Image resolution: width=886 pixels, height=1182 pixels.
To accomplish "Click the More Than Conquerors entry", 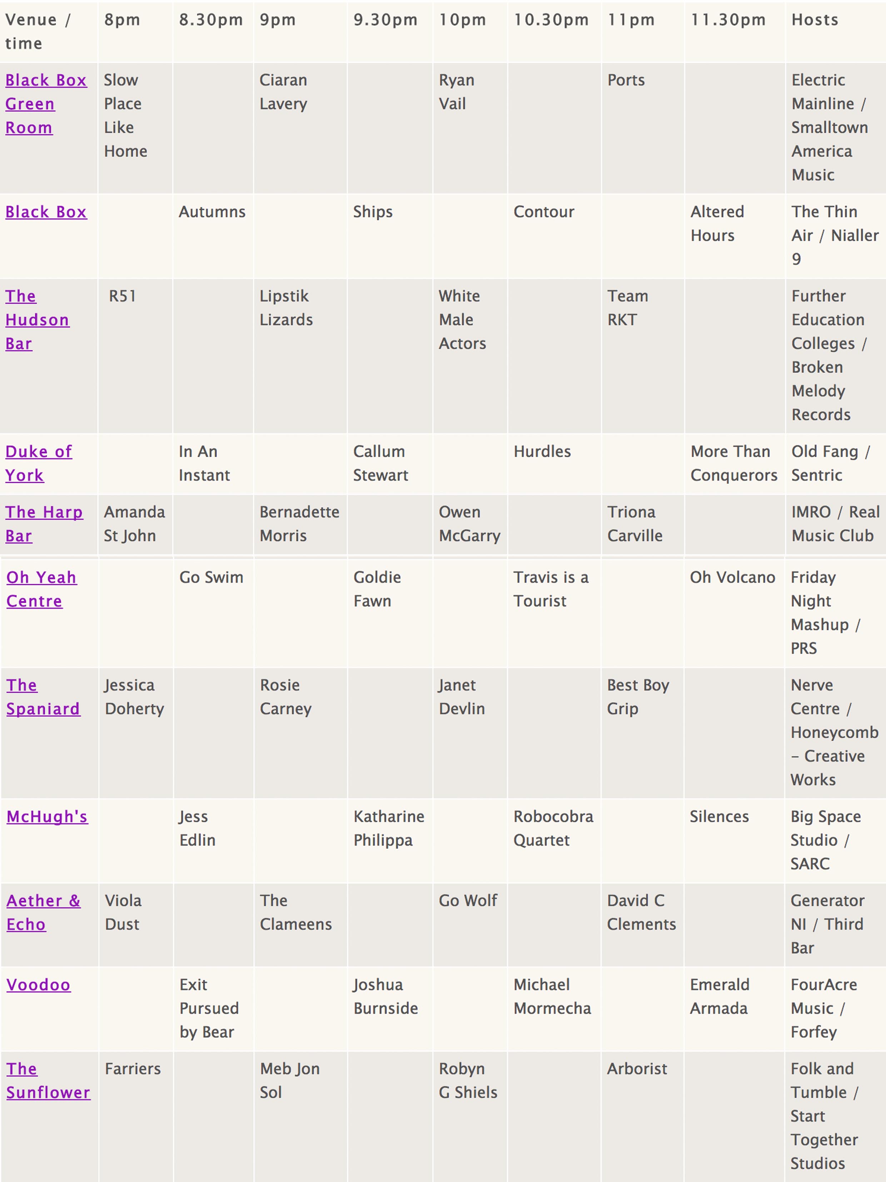I will pyautogui.click(x=733, y=463).
